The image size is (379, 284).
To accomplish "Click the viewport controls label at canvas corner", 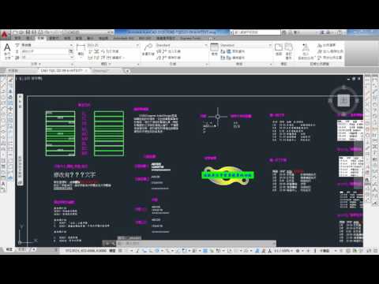I will coord(30,79).
